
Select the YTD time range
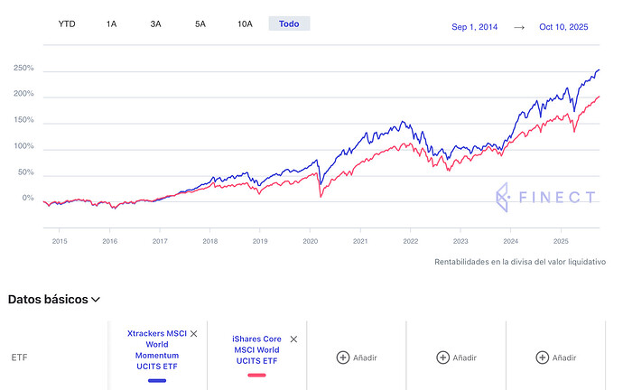coord(67,23)
